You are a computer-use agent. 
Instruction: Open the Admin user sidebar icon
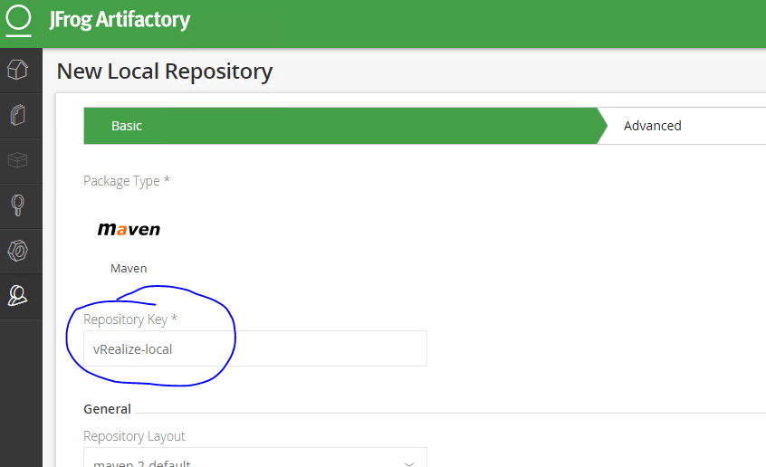coord(17,296)
